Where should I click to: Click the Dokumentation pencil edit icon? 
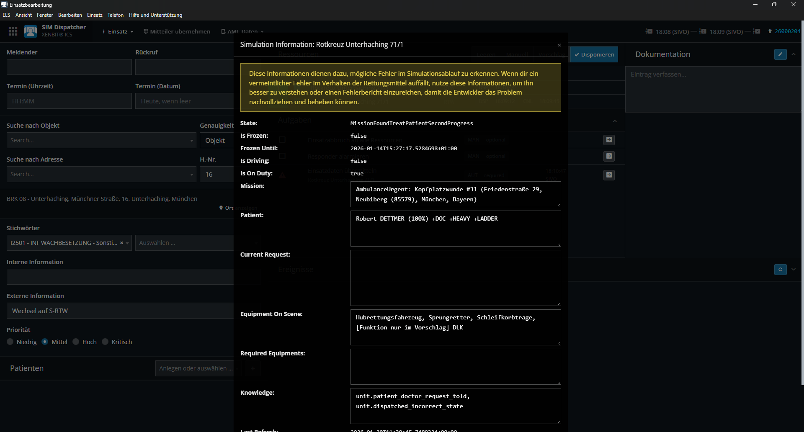[780, 54]
